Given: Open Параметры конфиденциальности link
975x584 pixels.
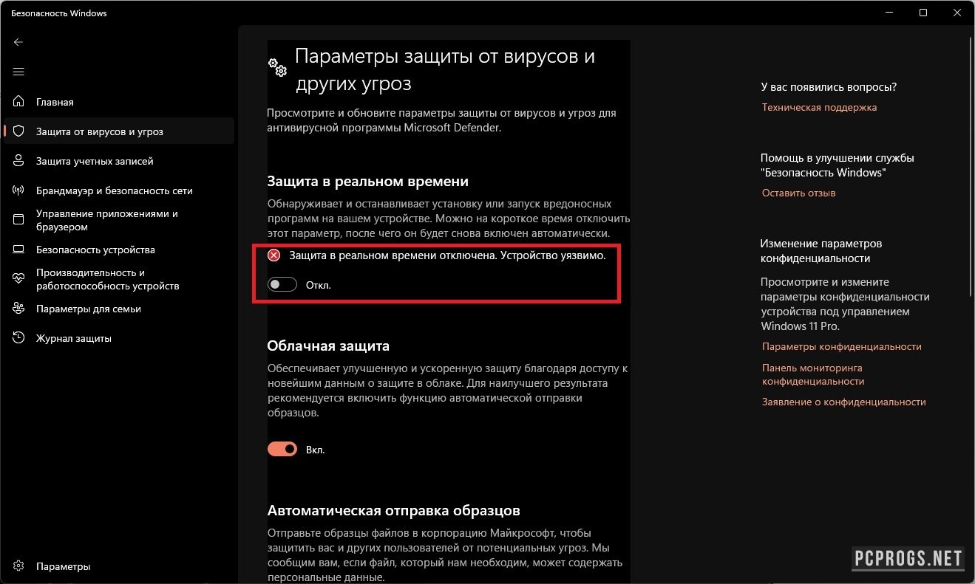Looking at the screenshot, I should (x=841, y=346).
